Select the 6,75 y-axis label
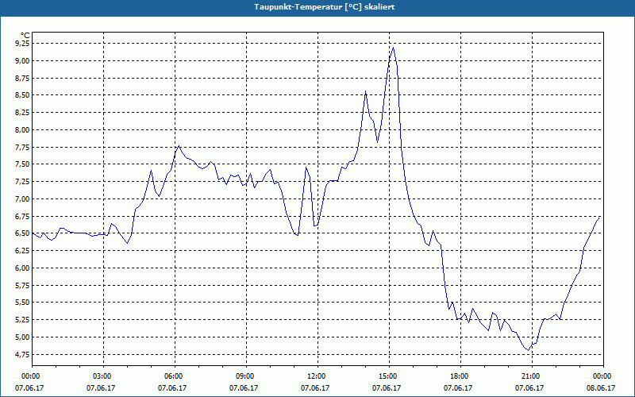 pos(22,216)
